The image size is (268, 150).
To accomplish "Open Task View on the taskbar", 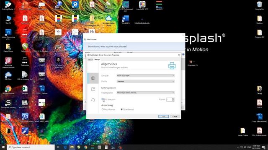I will [x=58, y=147].
